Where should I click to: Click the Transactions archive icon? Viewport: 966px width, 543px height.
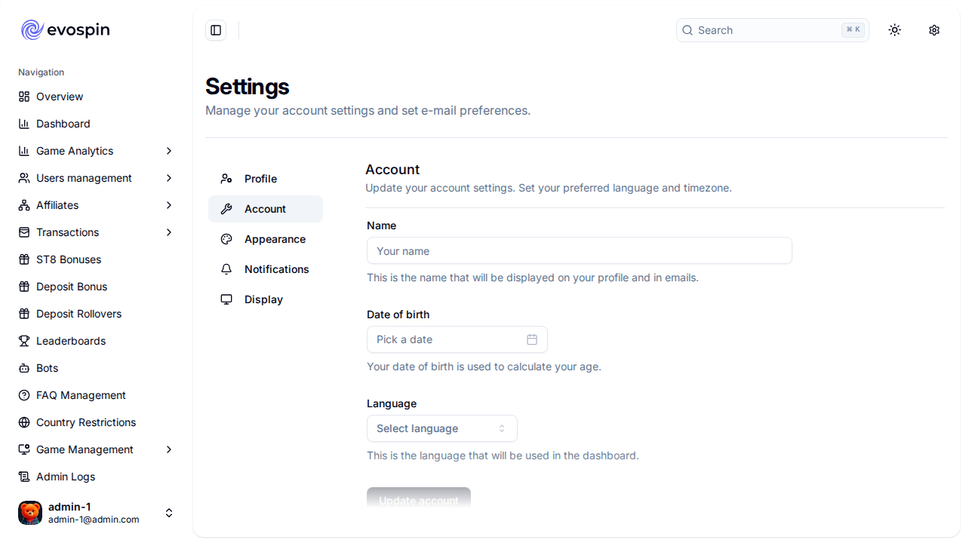click(x=24, y=232)
